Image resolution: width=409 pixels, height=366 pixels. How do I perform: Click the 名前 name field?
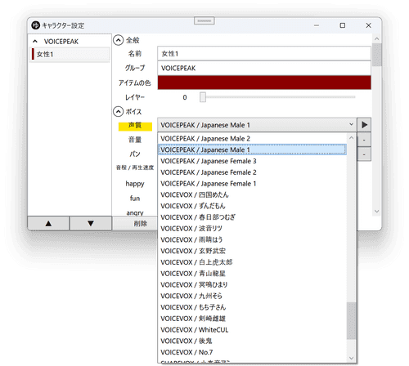pos(264,54)
